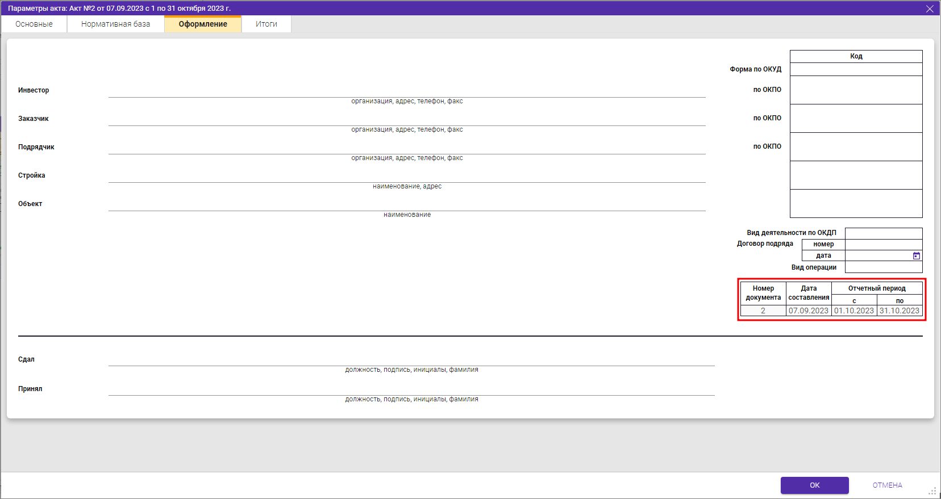Click the Инвестор organization field
941x499 pixels.
tap(407, 91)
